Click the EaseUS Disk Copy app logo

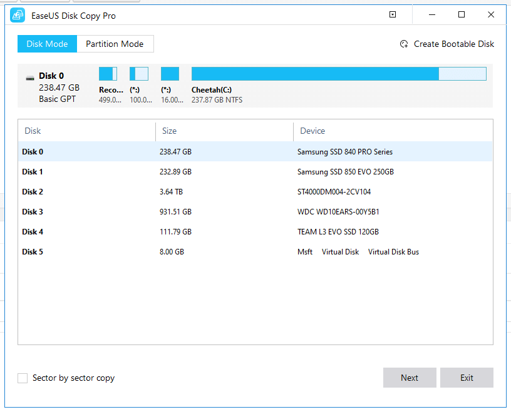tap(18, 15)
